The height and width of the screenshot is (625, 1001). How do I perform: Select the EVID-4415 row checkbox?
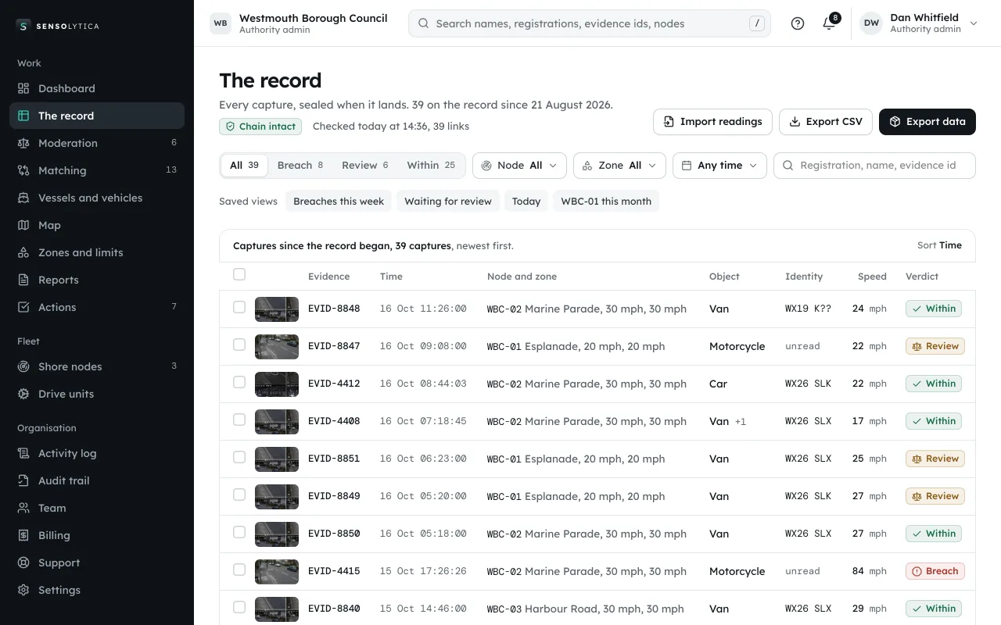[239, 570]
